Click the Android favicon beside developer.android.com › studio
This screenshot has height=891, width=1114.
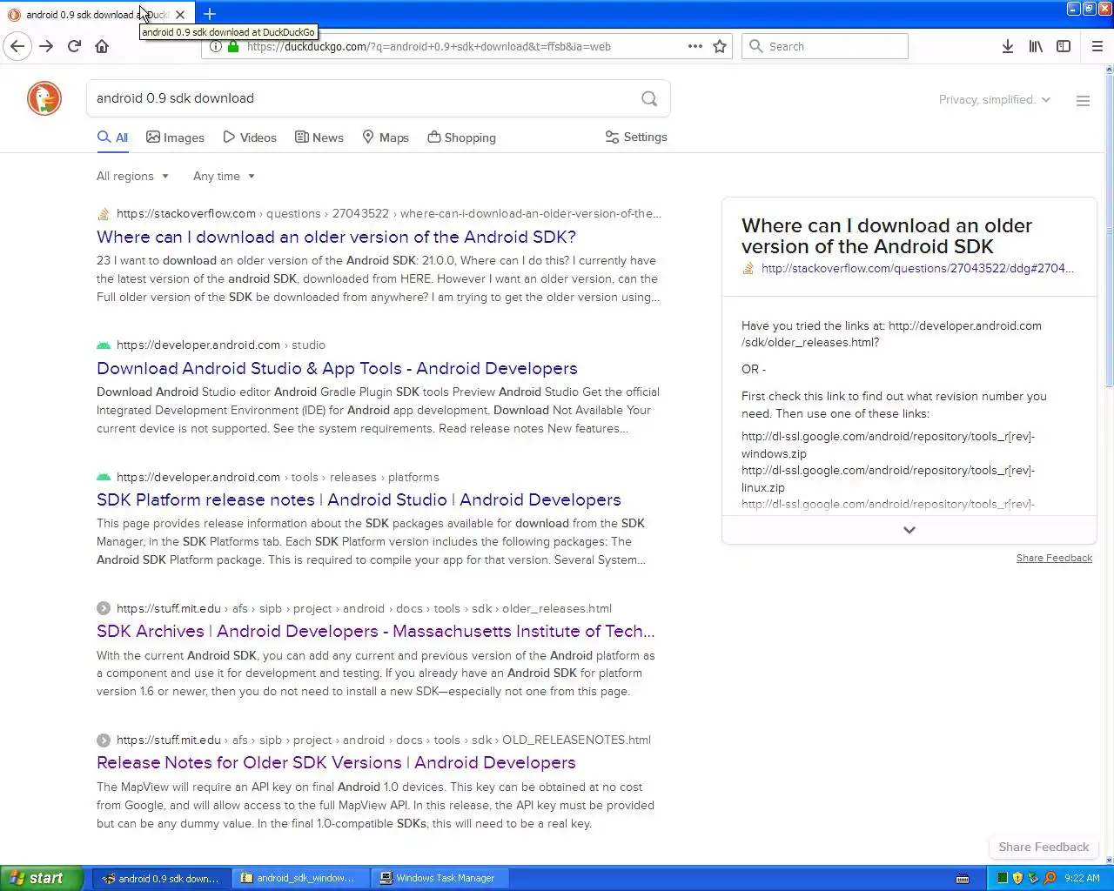[104, 345]
